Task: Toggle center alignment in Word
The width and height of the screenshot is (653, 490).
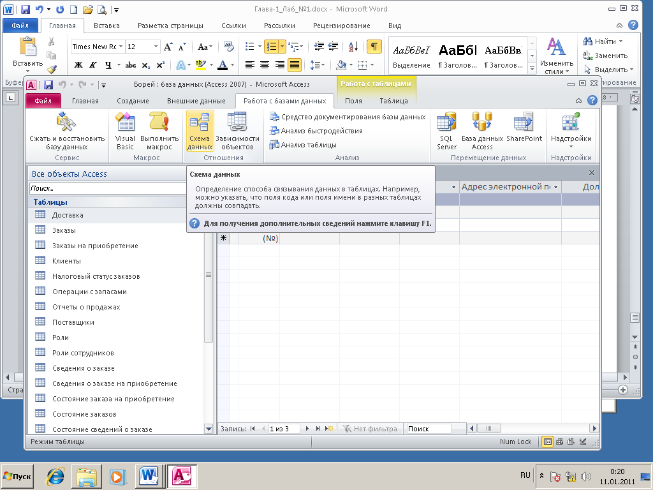Action: [x=265, y=65]
